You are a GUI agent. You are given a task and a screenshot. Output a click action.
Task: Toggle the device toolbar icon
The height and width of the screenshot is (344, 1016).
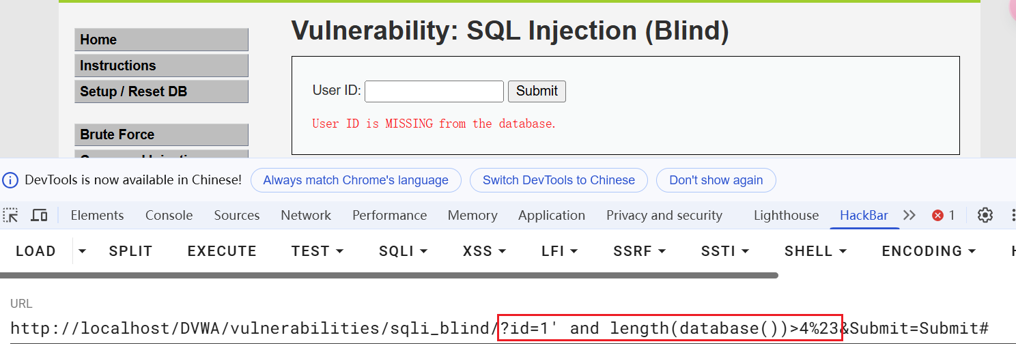tap(40, 216)
